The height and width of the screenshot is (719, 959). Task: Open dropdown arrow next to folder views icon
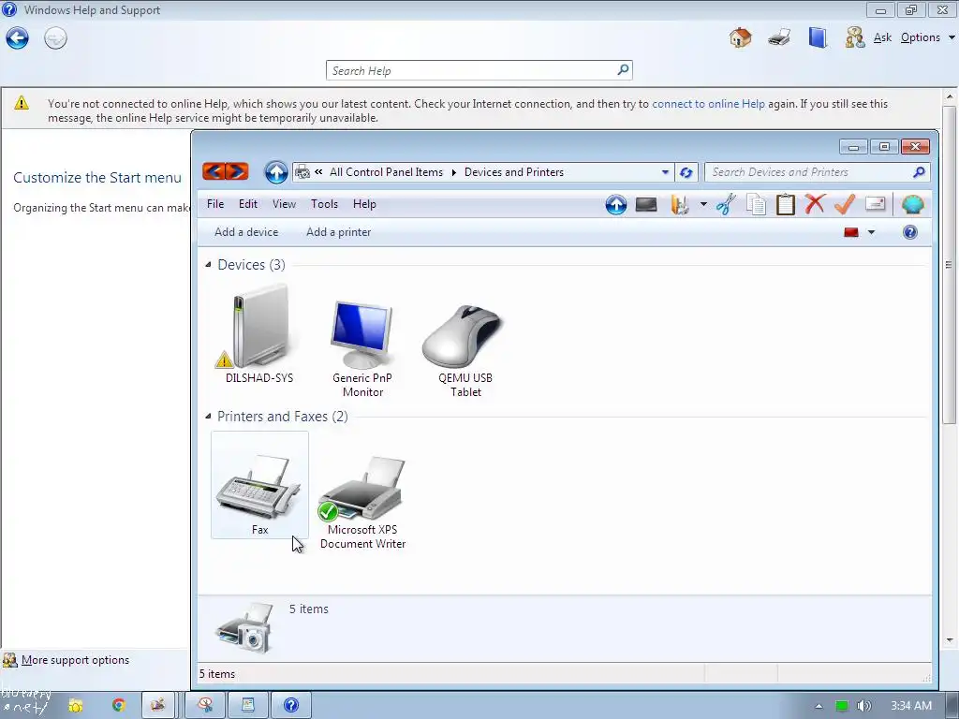point(703,204)
